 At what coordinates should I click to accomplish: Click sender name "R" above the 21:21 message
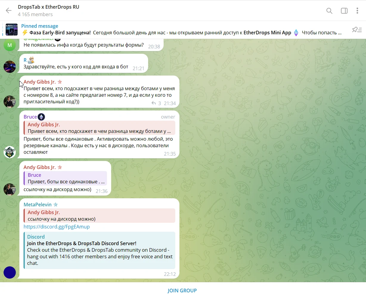(25, 60)
